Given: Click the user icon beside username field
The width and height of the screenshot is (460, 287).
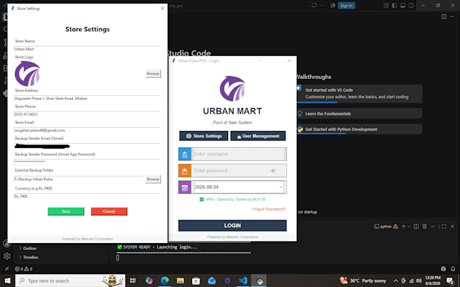Looking at the screenshot, I should click(185, 154).
